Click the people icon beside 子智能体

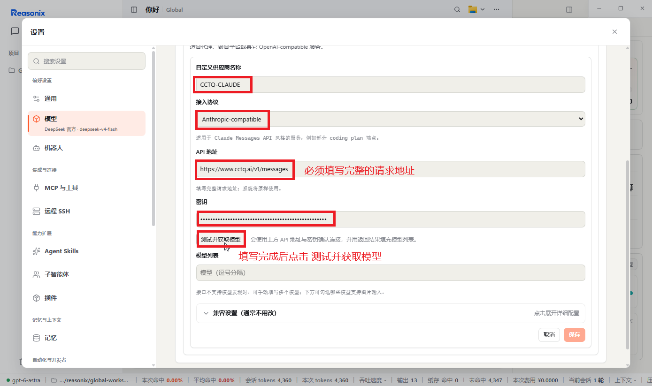point(36,275)
